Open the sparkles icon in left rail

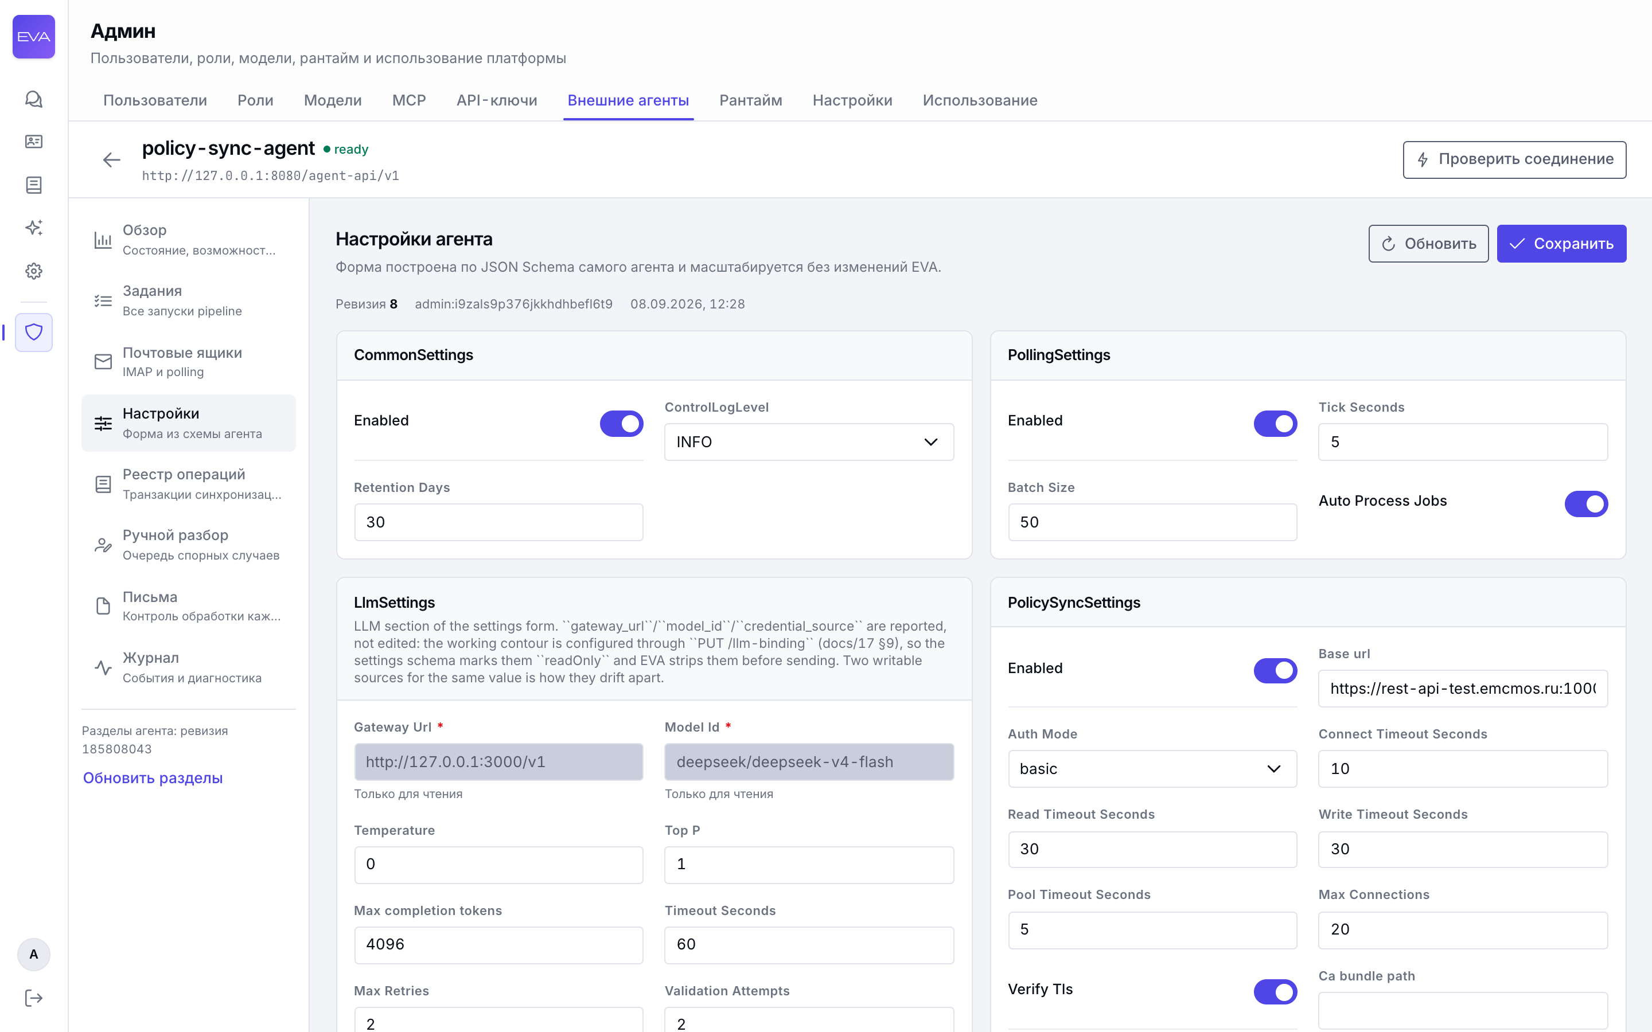[x=33, y=227]
